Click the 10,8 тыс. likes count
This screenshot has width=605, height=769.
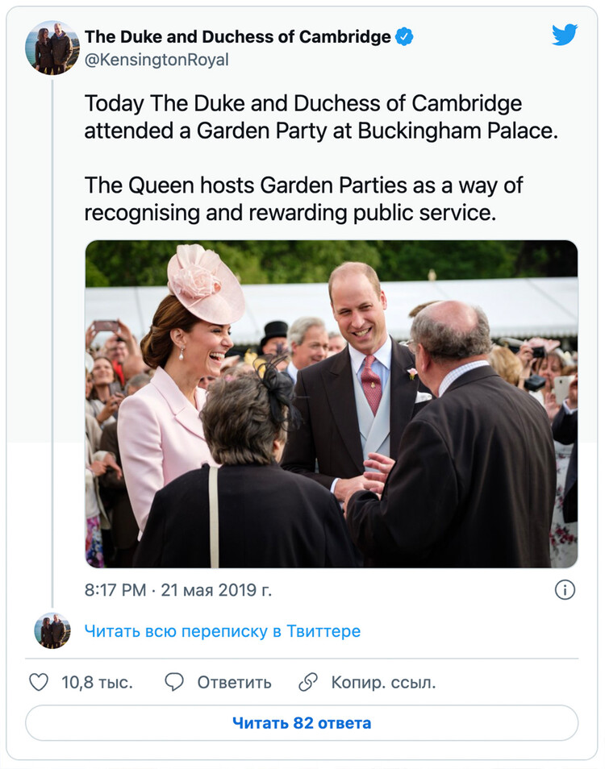(97, 683)
